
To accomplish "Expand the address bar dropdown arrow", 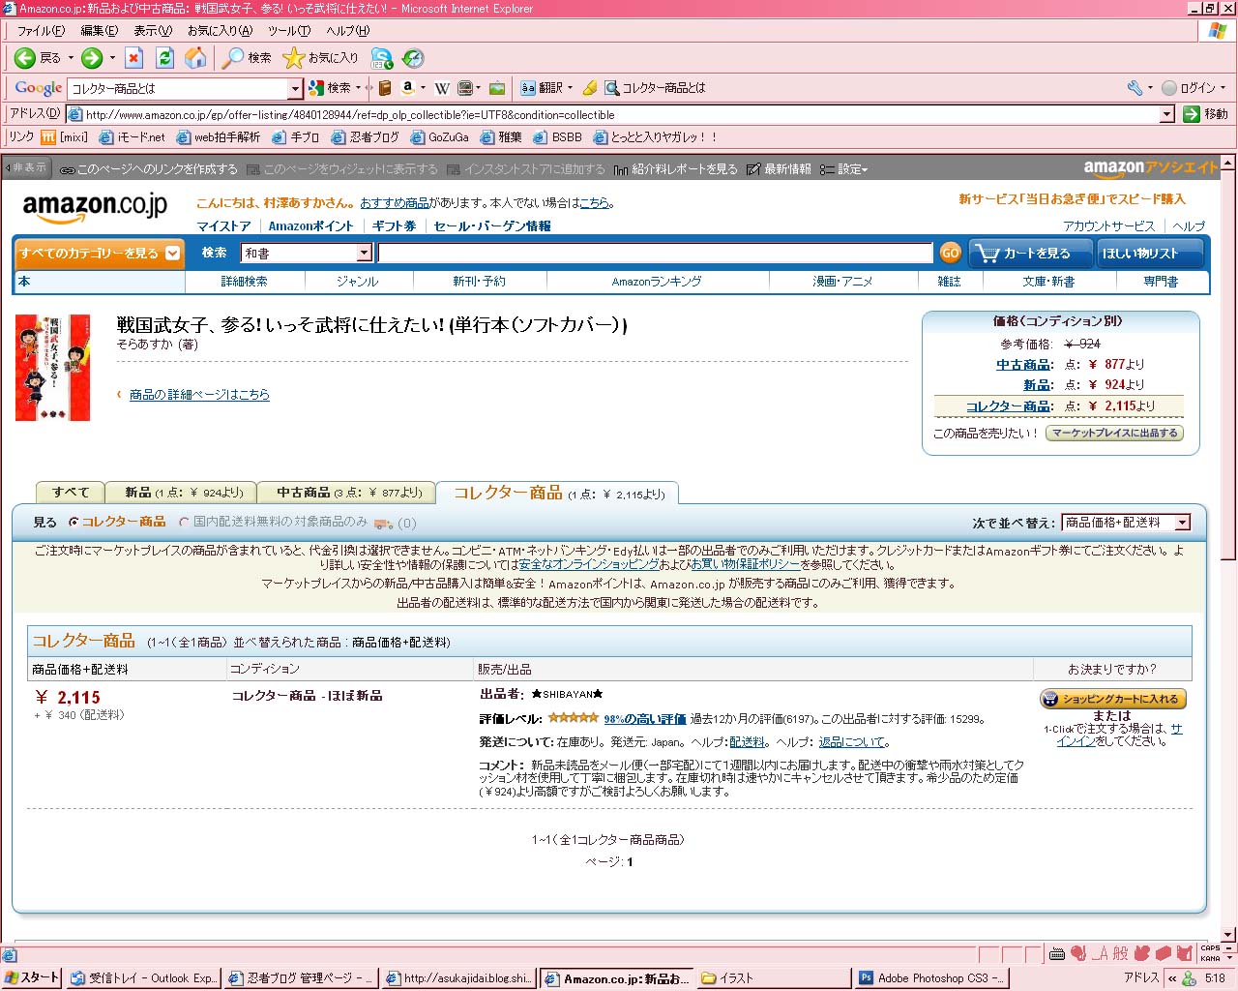I will 1166,114.
